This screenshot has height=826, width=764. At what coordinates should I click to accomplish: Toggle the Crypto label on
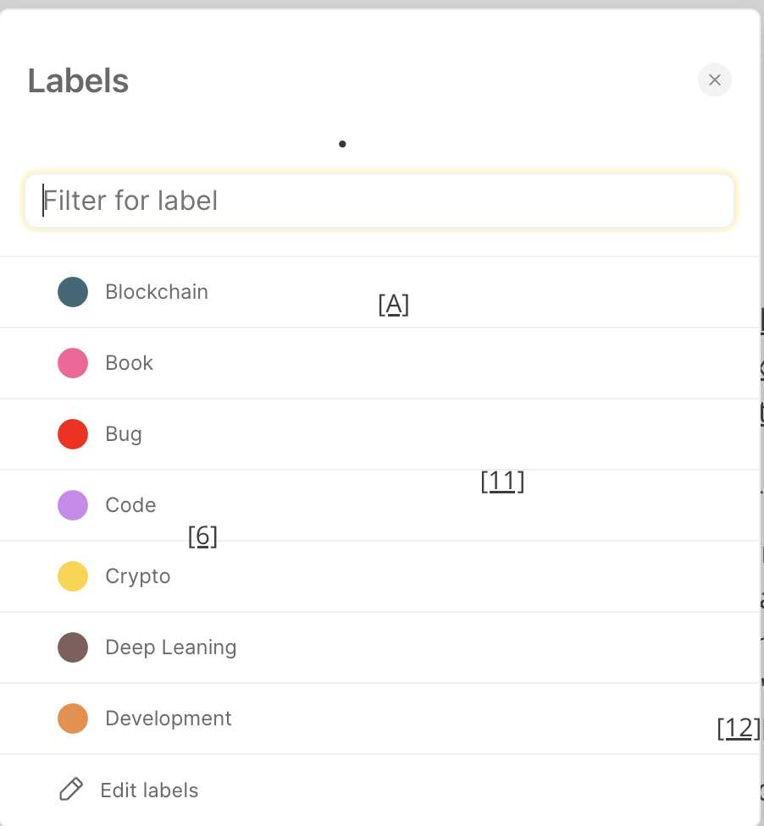pyautogui.click(x=138, y=575)
